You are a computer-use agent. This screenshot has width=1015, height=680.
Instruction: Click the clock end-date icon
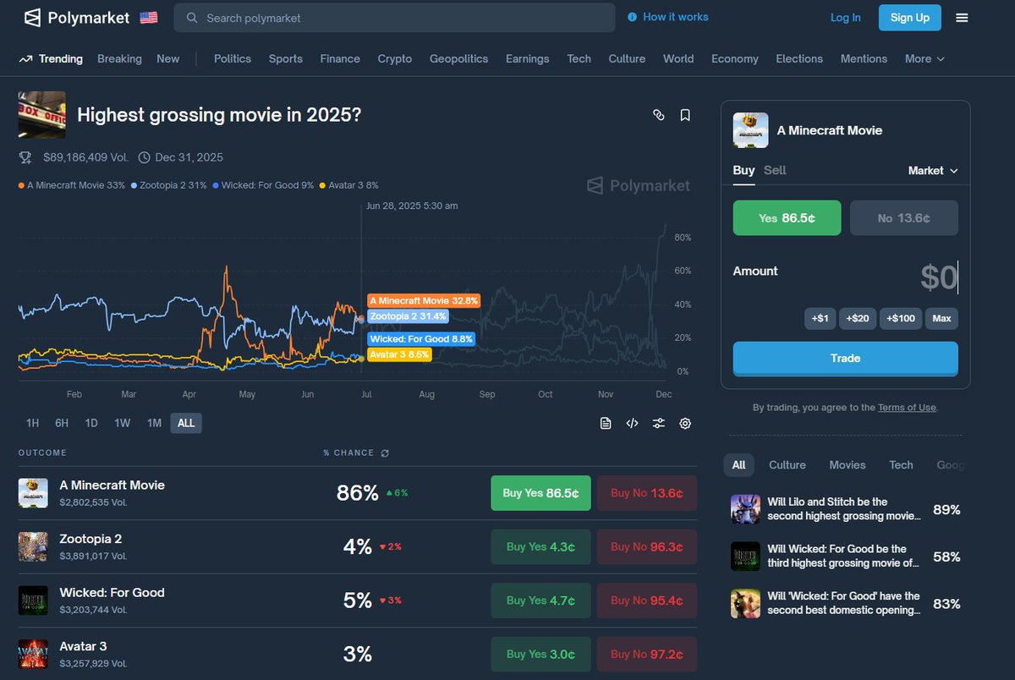pyautogui.click(x=144, y=157)
